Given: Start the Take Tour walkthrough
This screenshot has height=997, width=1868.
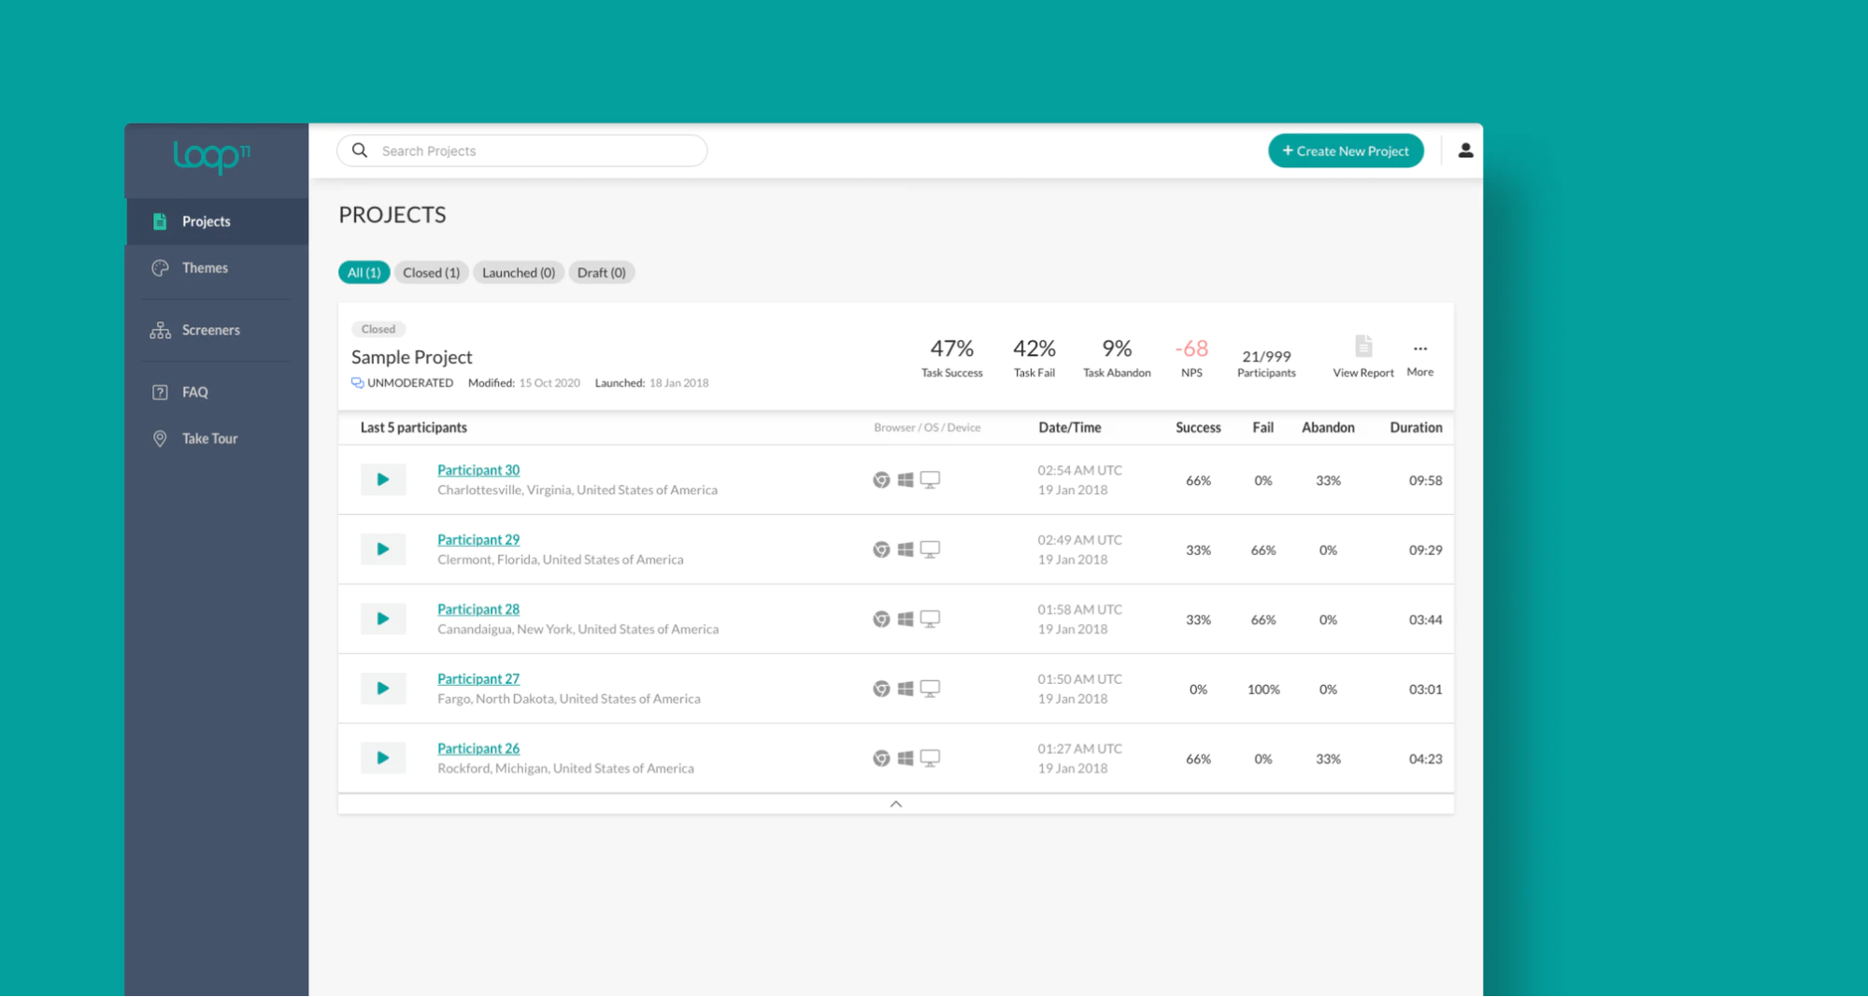Looking at the screenshot, I should pos(210,437).
